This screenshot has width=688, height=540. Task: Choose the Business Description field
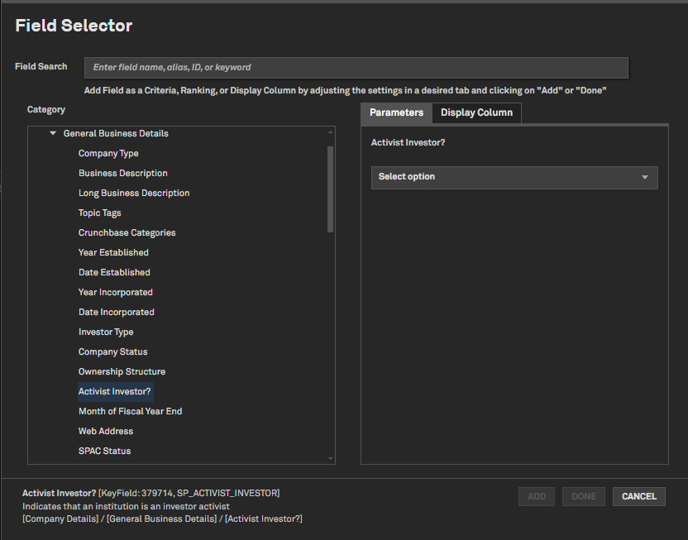tap(123, 173)
